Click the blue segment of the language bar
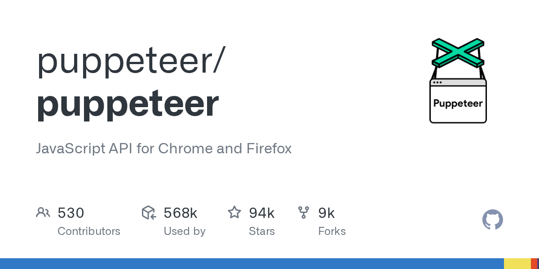Screen dimensions: 539x269 (252, 264)
